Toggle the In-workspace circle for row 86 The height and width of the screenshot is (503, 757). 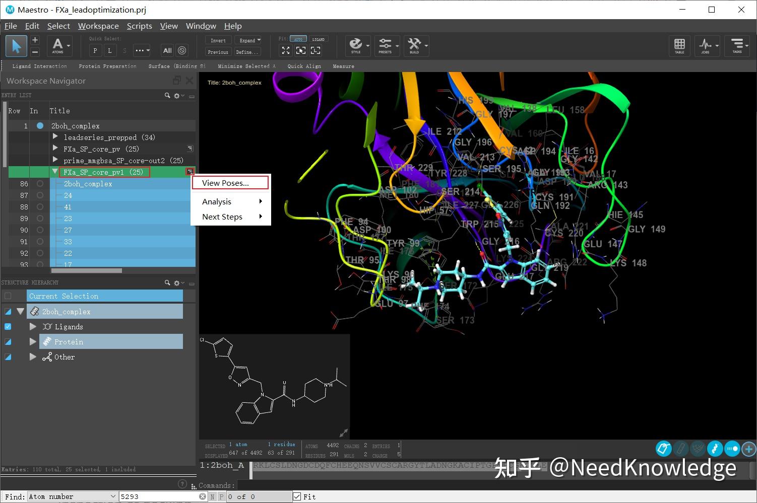tap(40, 183)
